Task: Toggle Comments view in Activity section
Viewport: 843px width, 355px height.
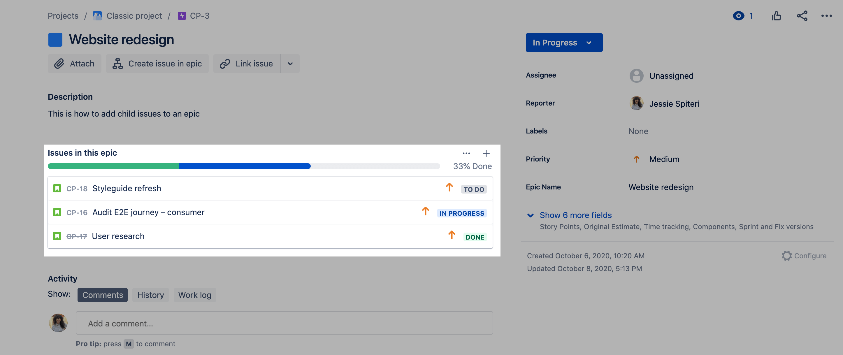Action: tap(103, 295)
